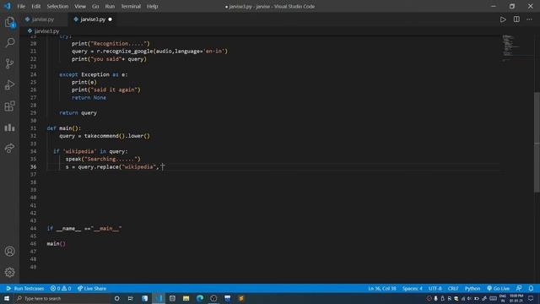Screen dimensions: 540x304
Task: Open errors and warnings count in status bar
Action: [61, 289]
